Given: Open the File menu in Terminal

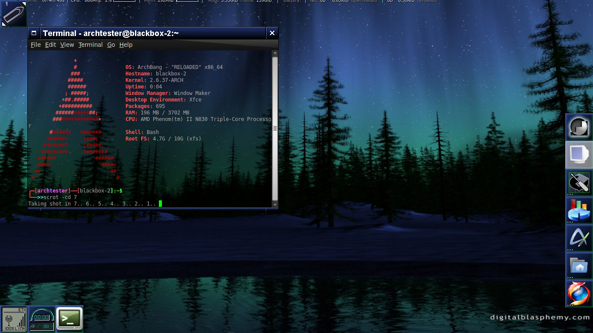Looking at the screenshot, I should tap(36, 45).
